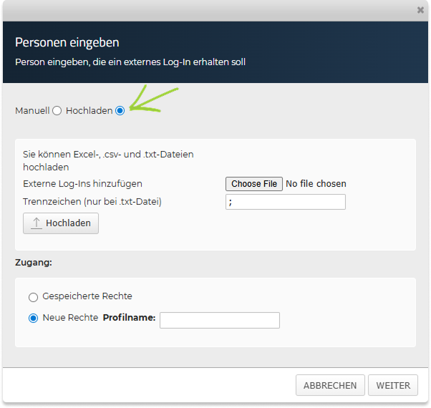Proceed with the WEITER button
The width and height of the screenshot is (431, 408).
[393, 385]
